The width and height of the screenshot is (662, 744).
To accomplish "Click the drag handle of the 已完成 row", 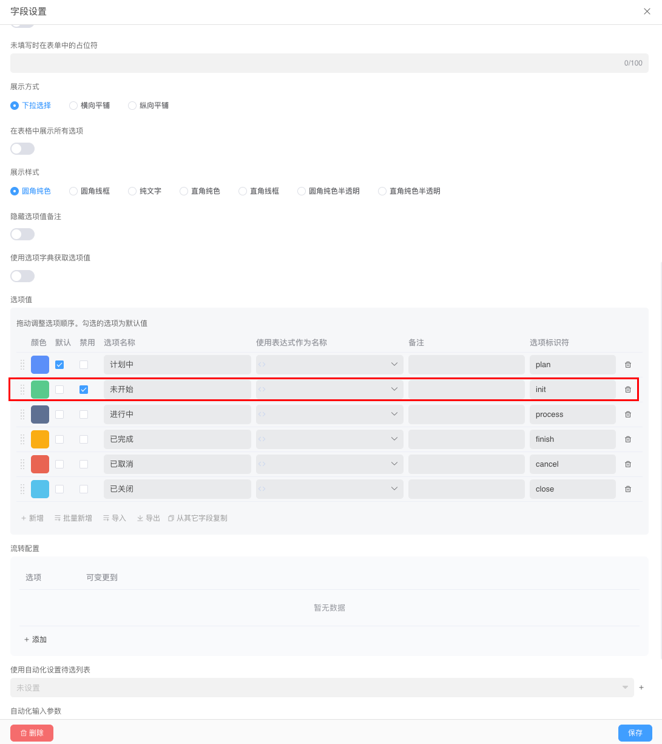I will [x=22, y=439].
